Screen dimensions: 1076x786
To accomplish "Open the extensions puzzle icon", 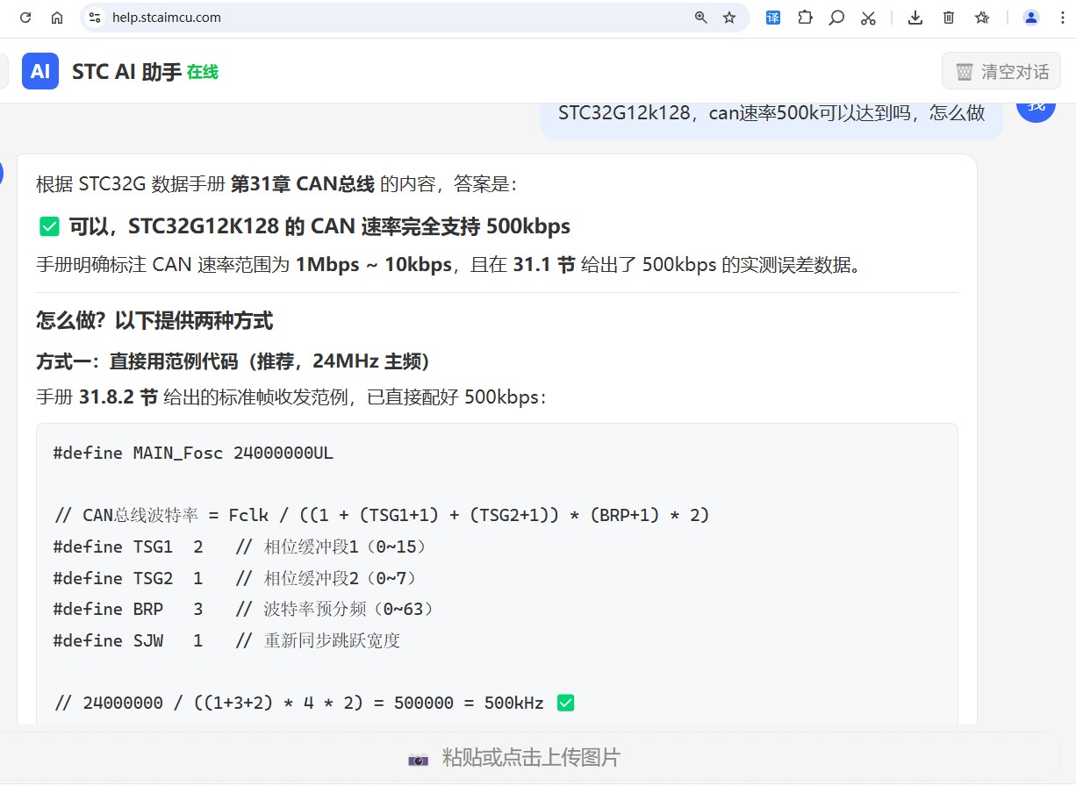I will pyautogui.click(x=805, y=18).
